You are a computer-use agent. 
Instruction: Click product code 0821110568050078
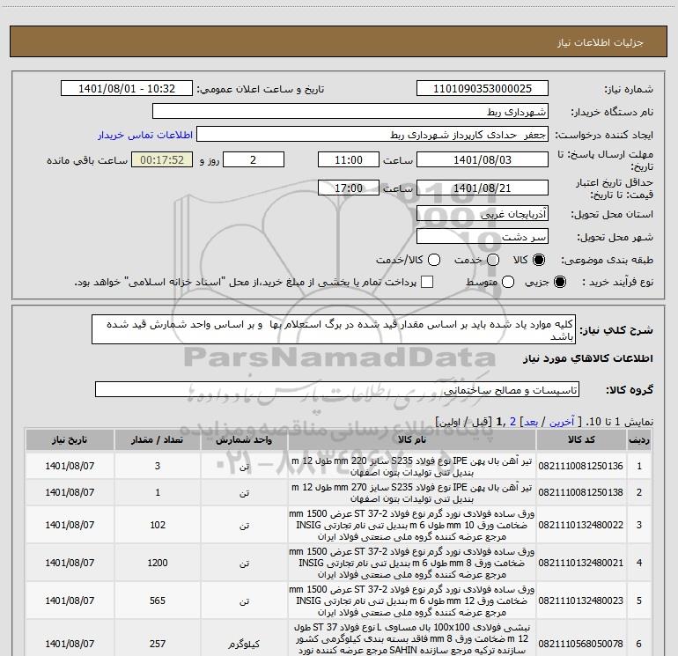(x=581, y=644)
